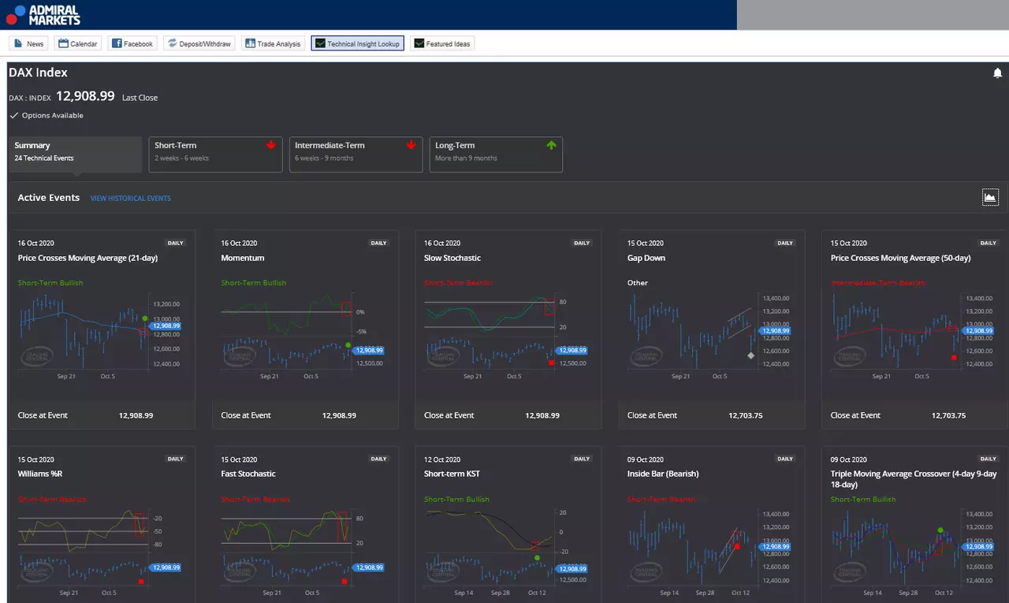Open View Historical Events link
The height and width of the screenshot is (603, 1009).
point(131,198)
